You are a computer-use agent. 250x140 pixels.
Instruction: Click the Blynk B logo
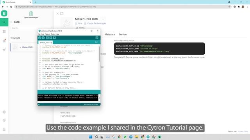click(x=4, y=13)
